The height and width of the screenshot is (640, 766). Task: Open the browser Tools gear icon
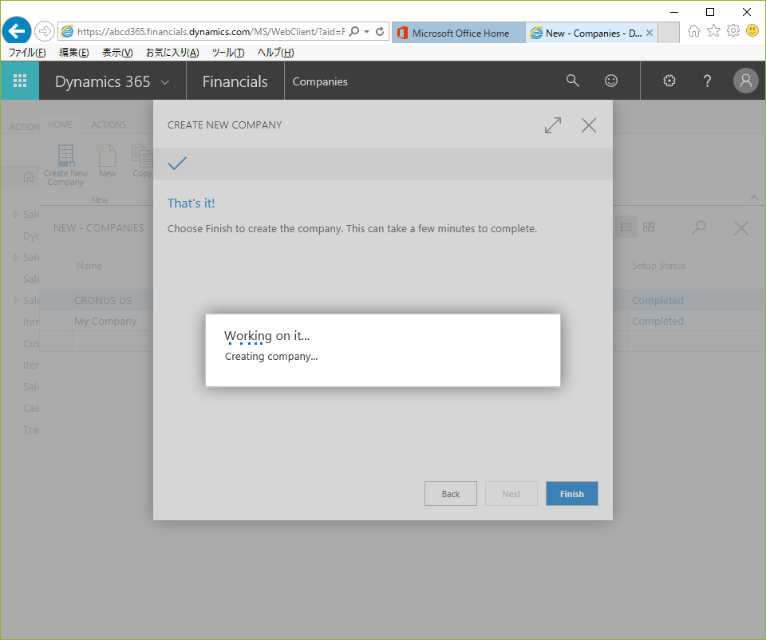pos(733,31)
